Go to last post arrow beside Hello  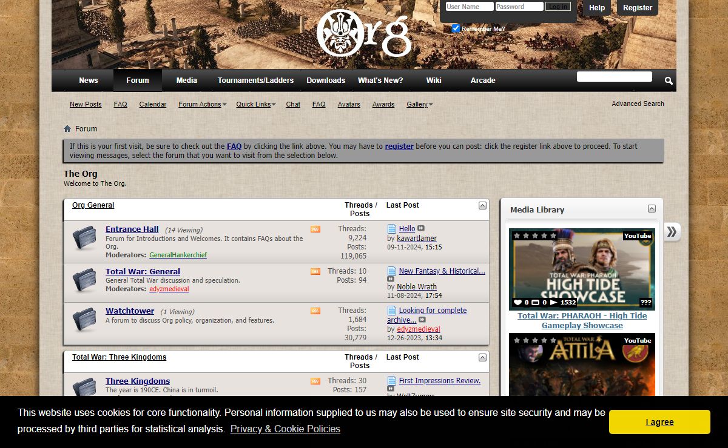click(421, 229)
